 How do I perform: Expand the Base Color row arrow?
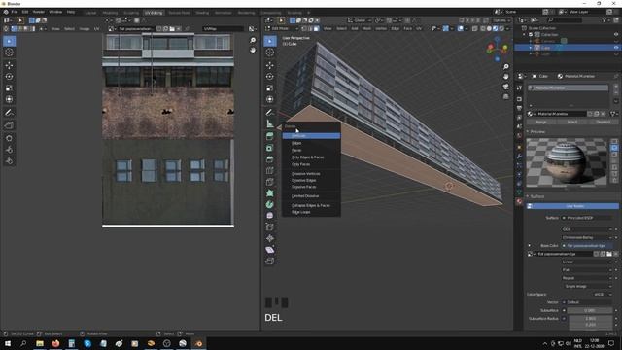(x=530, y=246)
